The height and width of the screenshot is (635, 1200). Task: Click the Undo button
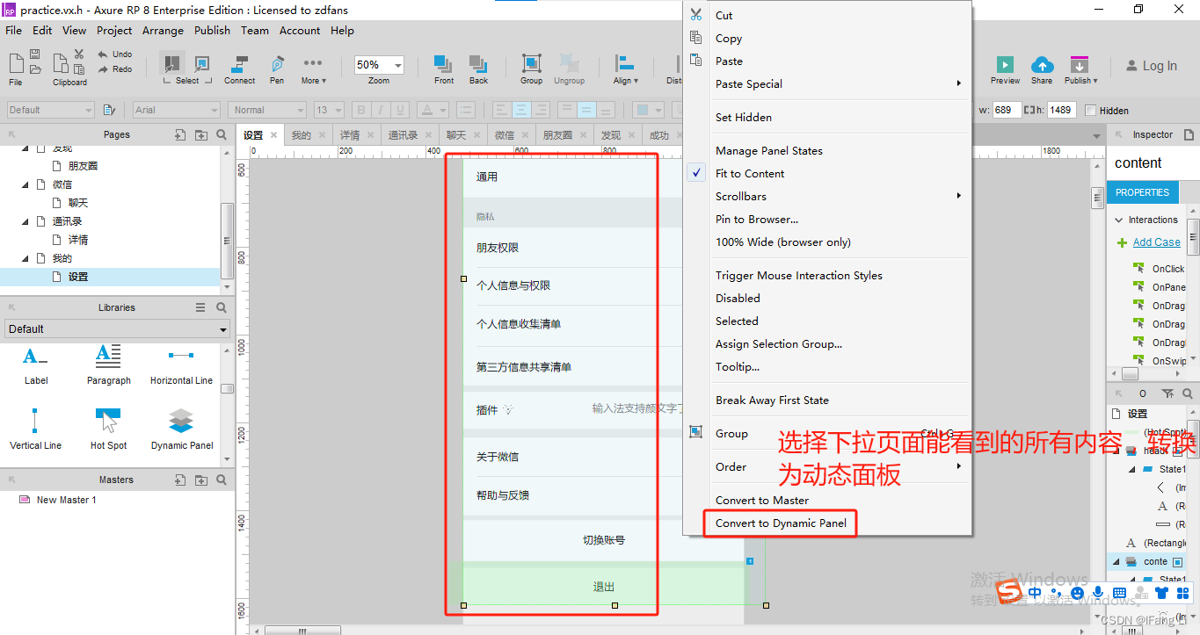click(x=115, y=54)
